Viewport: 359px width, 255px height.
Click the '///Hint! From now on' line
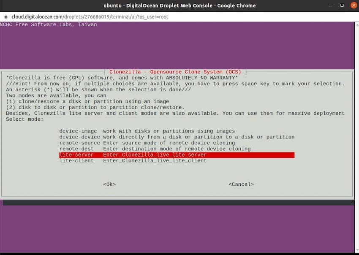[x=175, y=84]
